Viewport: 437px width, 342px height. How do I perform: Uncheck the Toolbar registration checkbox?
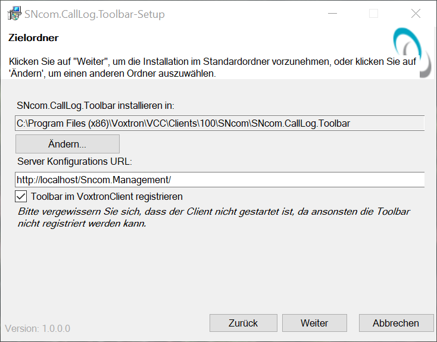pyautogui.click(x=21, y=196)
